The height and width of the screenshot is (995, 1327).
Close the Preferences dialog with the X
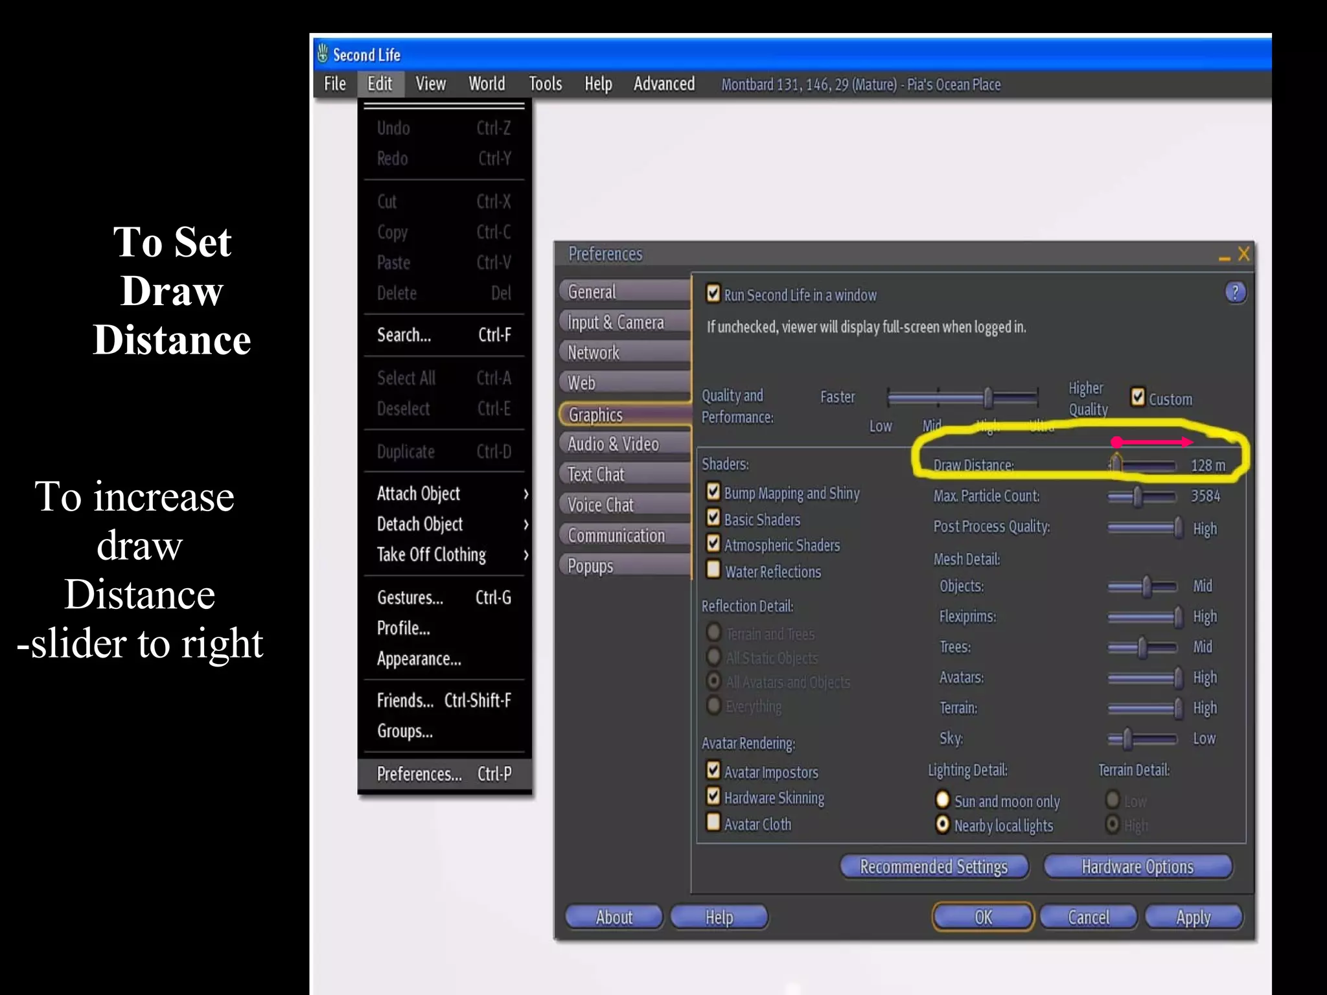[1243, 254]
